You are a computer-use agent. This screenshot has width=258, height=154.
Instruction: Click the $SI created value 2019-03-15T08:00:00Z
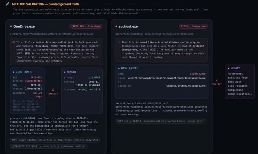33,79
